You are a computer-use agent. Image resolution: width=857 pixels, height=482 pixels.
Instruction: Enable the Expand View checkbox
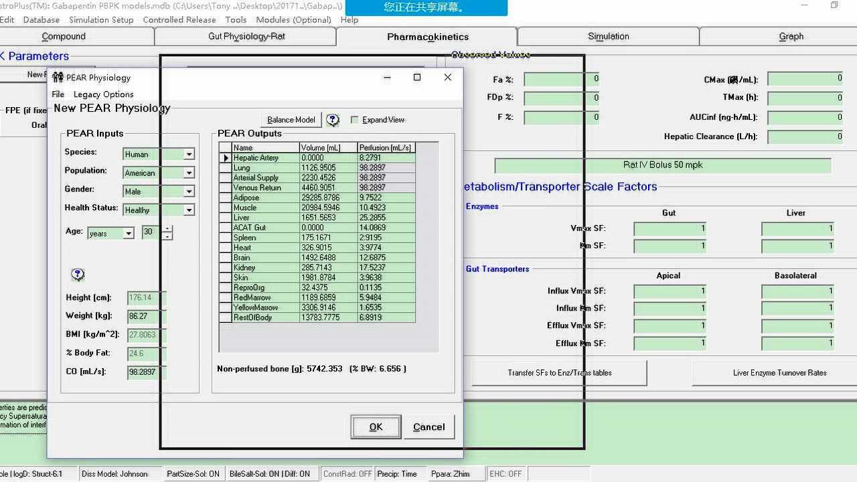[x=355, y=119]
